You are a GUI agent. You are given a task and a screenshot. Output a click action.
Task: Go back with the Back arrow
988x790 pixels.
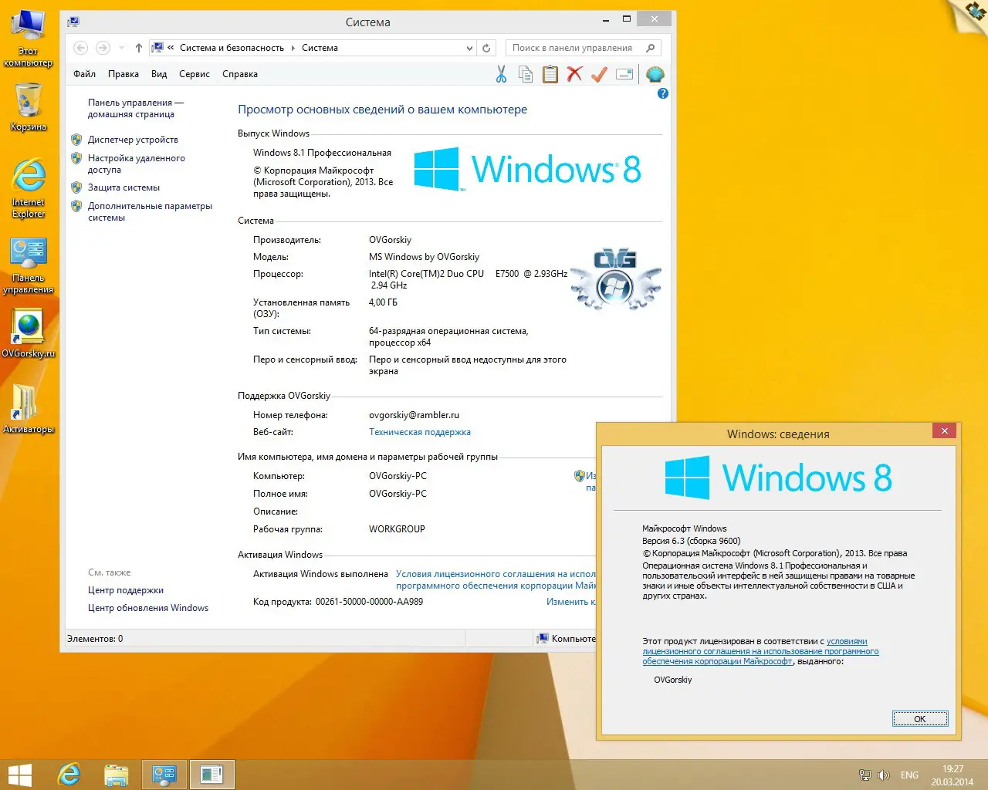click(x=80, y=48)
